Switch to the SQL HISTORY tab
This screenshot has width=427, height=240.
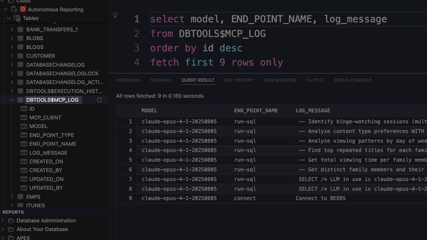coord(239,80)
